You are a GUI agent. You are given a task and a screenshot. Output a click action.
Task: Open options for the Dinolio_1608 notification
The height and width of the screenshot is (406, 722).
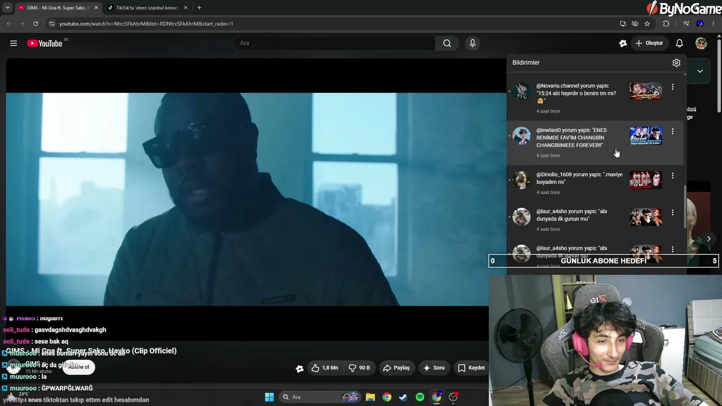click(x=672, y=176)
